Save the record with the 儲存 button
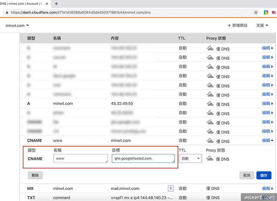The height and width of the screenshot is (201, 277). point(264,175)
